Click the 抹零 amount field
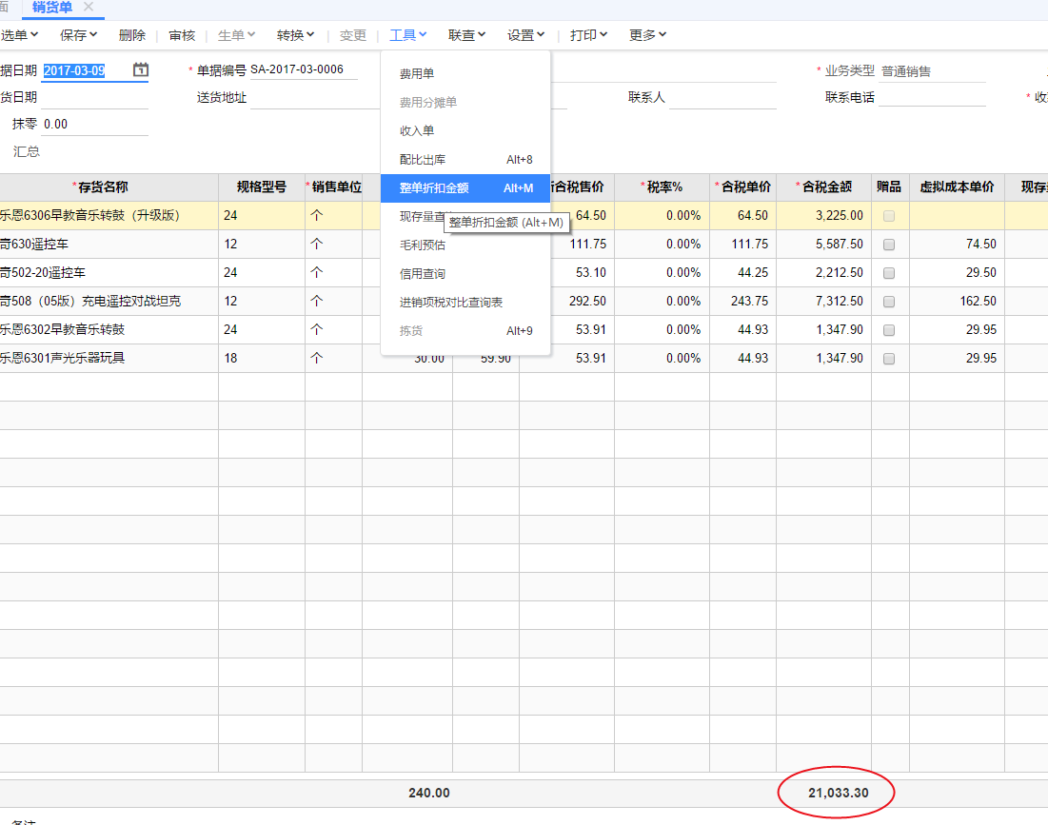1048x825 pixels. (93, 125)
